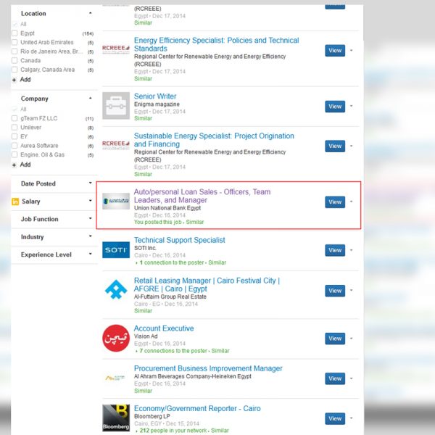Image resolution: width=435 pixels, height=435 pixels.
Task: Open Energy Efficiency Specialist job title link
Action: click(216, 44)
